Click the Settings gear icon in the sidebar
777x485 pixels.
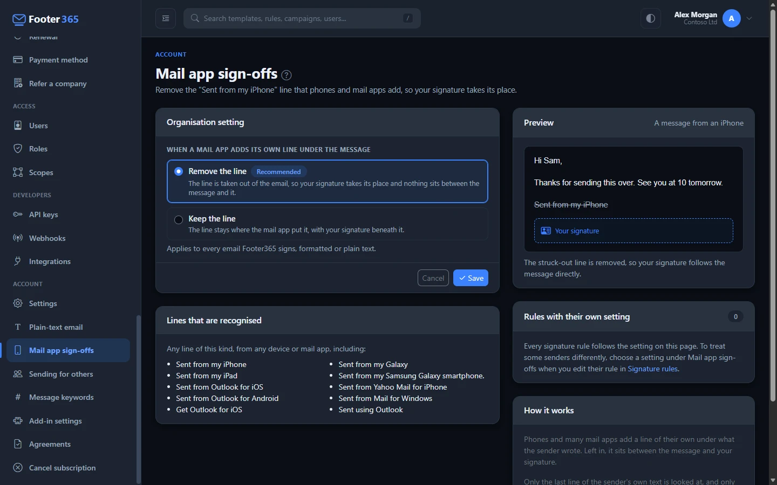coord(18,303)
